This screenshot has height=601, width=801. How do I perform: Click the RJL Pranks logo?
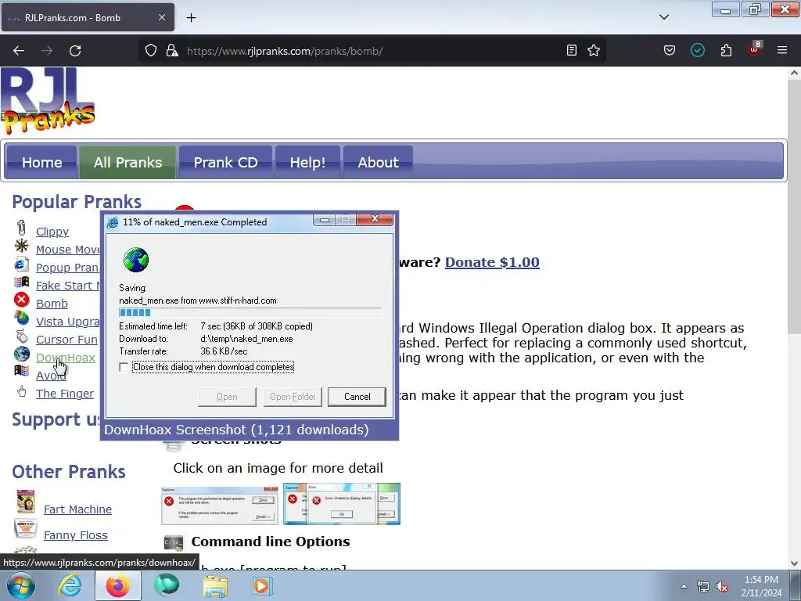[48, 101]
